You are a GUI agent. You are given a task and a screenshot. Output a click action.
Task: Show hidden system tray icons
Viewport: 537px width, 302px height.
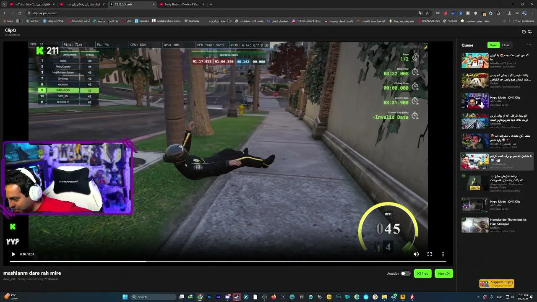478,297
